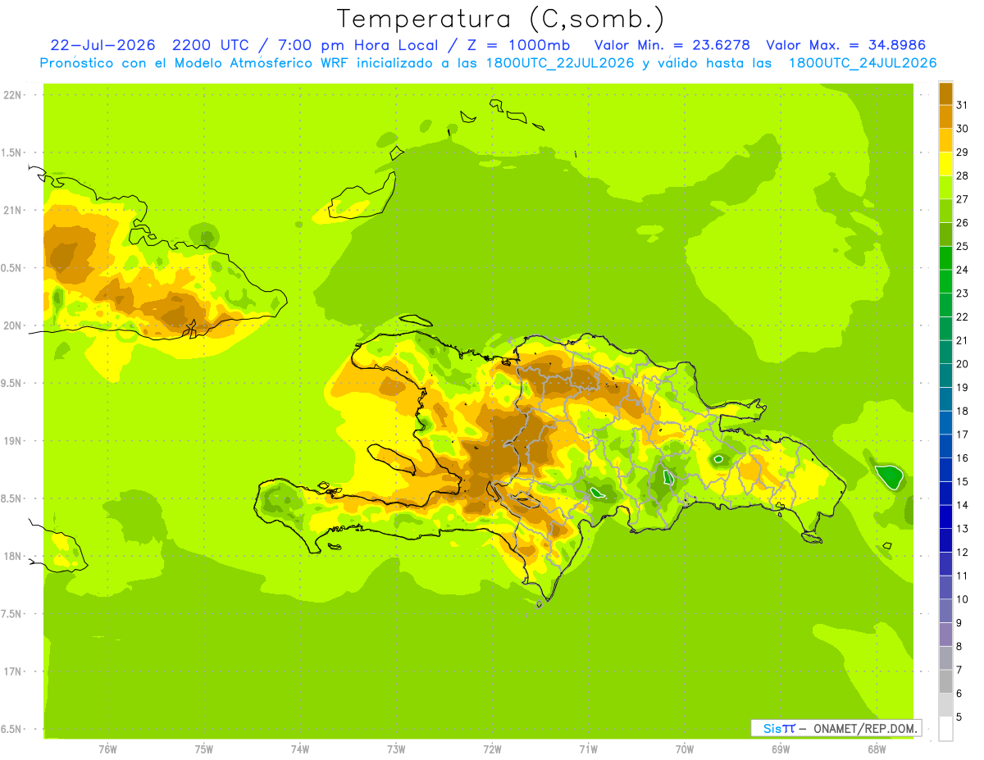Click the legend value '25'
Screen dimensions: 984x760
(963, 246)
